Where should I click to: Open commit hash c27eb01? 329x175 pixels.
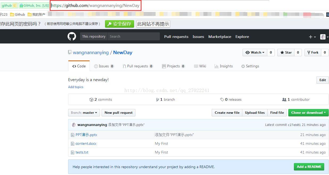point(294,125)
